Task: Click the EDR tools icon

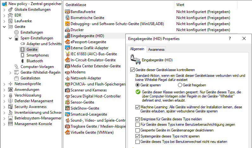Action: [10, 15]
